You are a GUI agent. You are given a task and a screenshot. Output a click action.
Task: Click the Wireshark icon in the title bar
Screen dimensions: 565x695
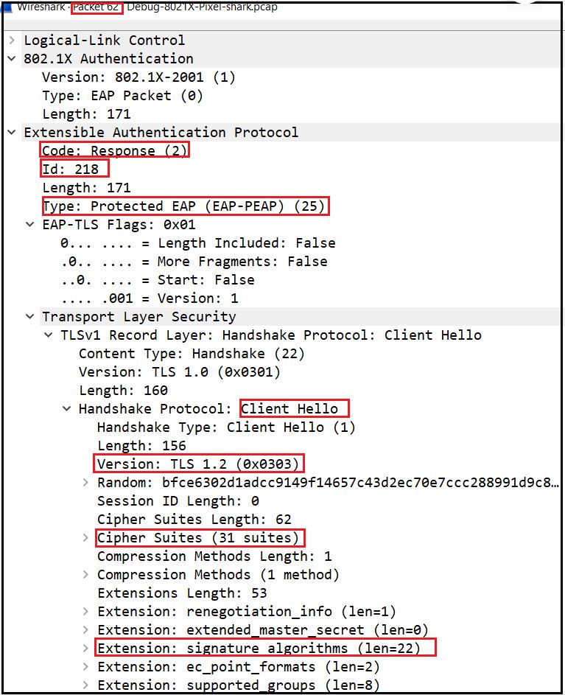(x=7, y=7)
